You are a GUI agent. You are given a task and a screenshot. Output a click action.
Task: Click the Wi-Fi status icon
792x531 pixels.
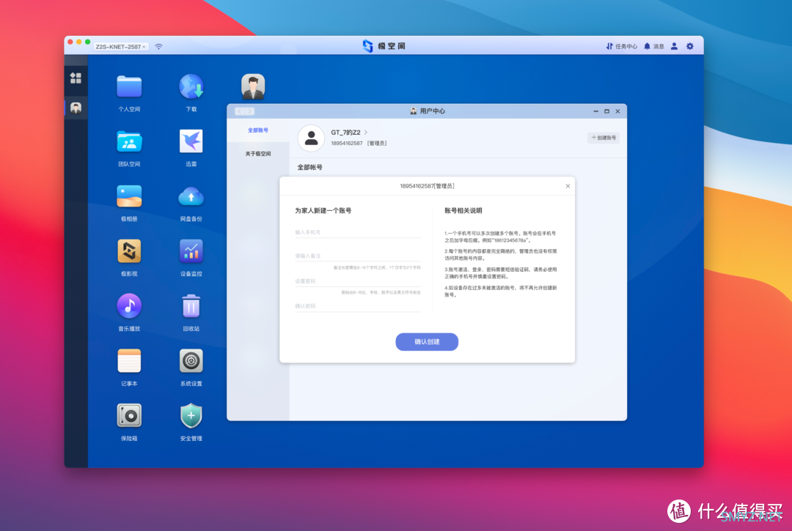(x=158, y=46)
